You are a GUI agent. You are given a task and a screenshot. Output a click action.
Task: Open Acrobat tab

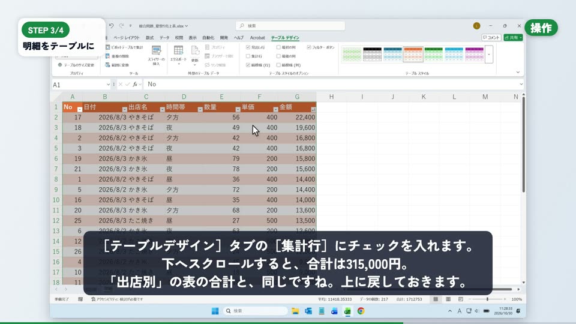tap(257, 37)
